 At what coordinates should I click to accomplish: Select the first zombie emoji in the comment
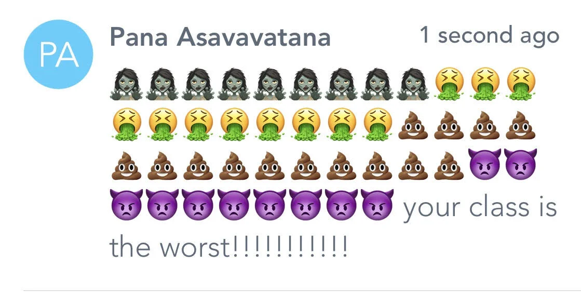point(126,84)
